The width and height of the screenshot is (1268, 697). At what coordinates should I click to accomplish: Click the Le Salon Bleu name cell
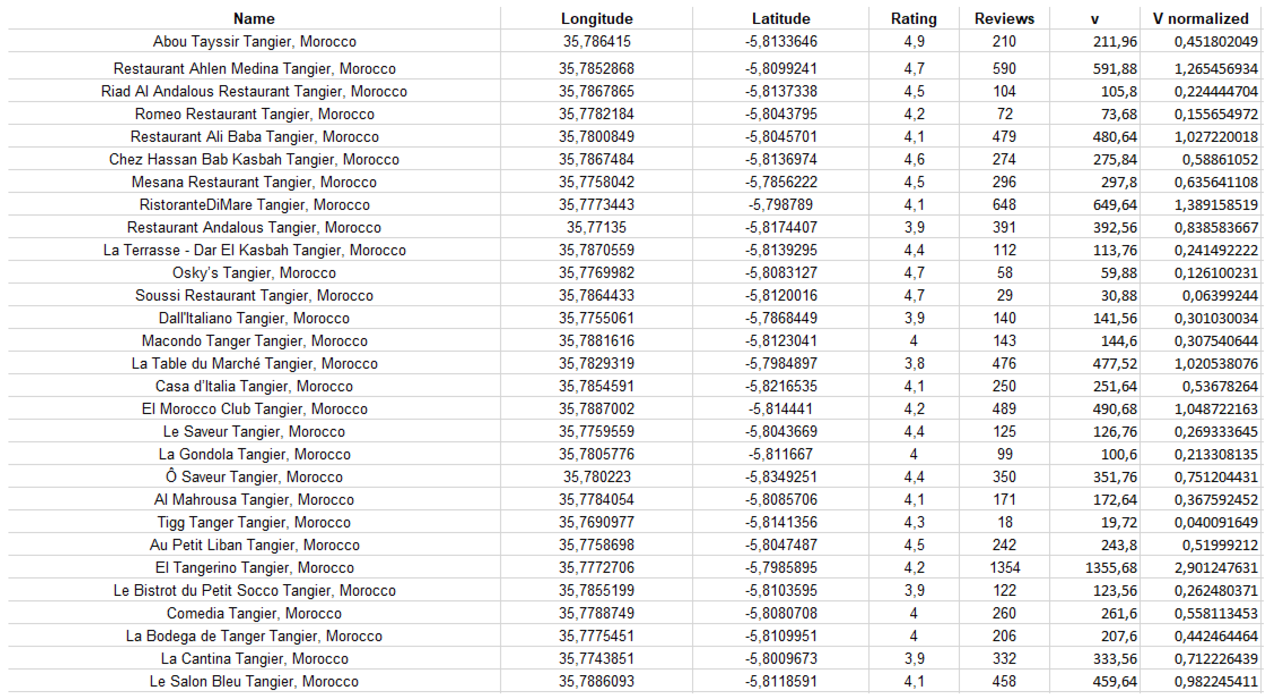pyautogui.click(x=254, y=681)
